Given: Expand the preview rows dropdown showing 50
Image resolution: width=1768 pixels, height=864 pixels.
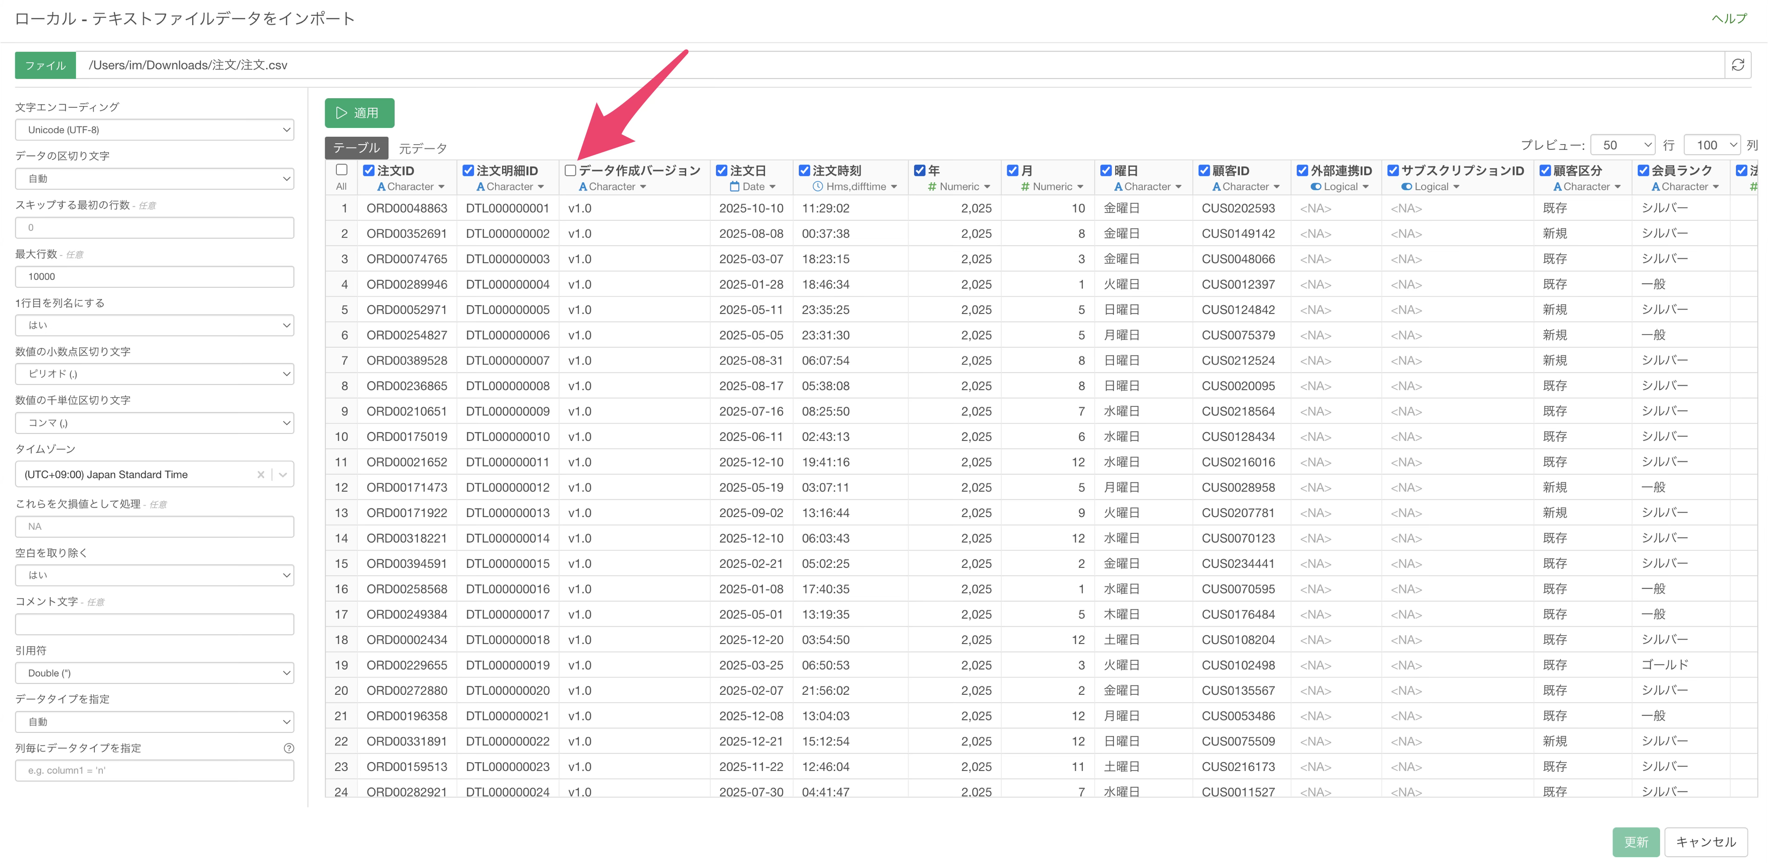Looking at the screenshot, I should 1622,146.
